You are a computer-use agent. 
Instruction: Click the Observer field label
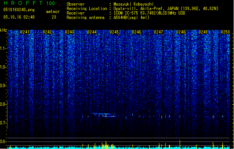(76, 4)
